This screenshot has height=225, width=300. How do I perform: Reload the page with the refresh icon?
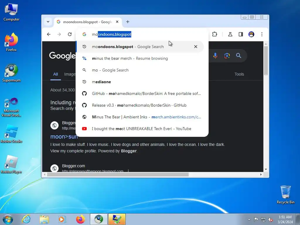(70, 34)
